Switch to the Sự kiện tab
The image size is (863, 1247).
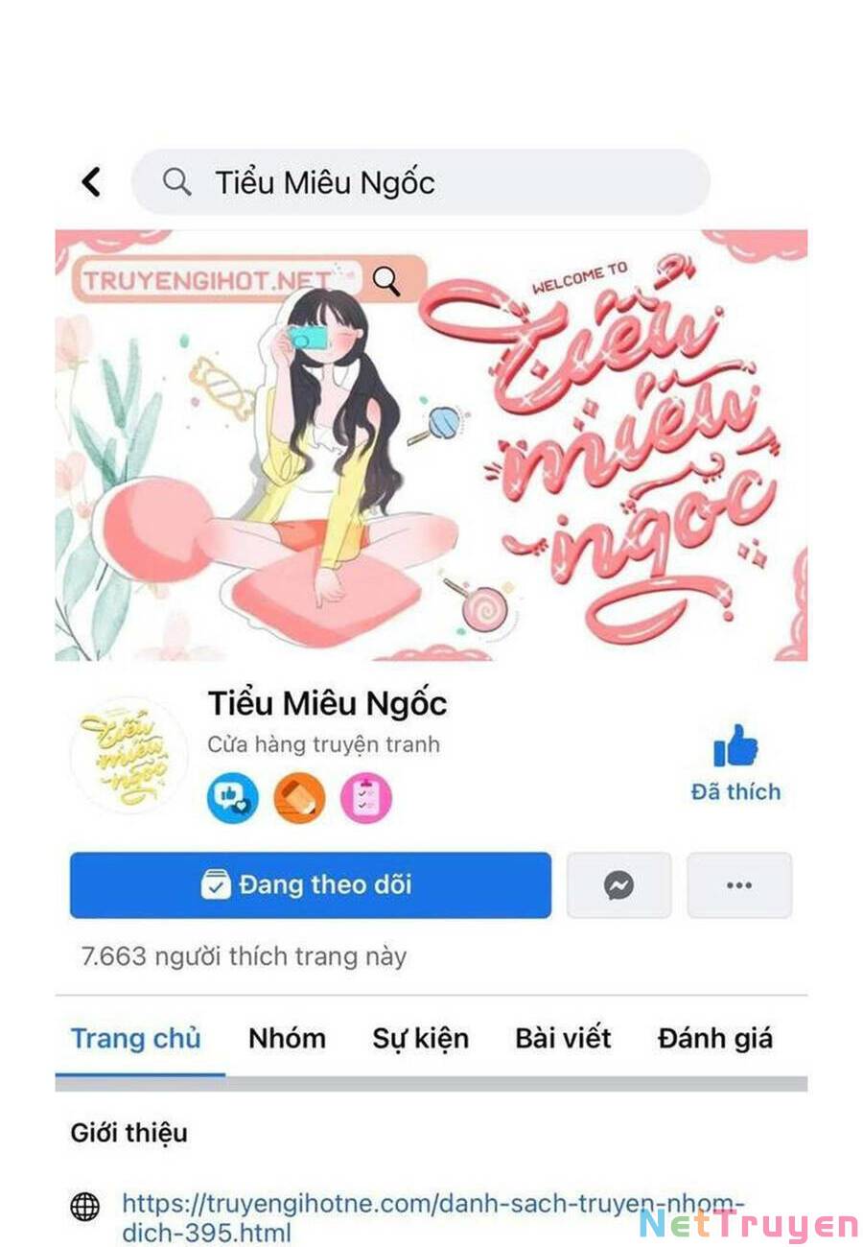click(421, 1039)
